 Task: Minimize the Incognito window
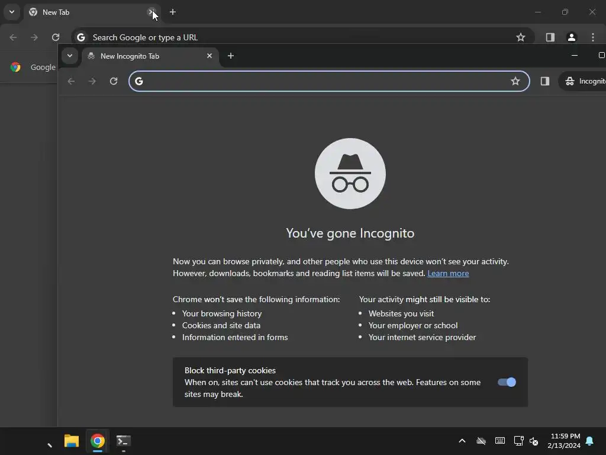[575, 55]
